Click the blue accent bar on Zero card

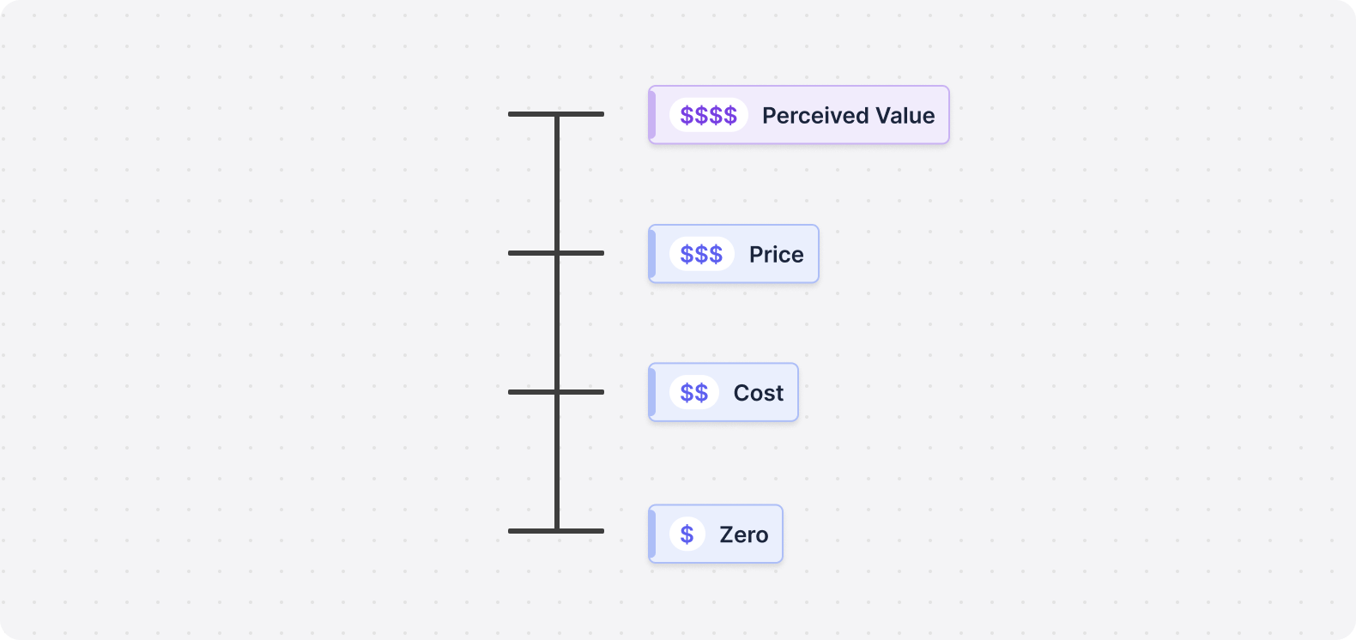coord(652,534)
